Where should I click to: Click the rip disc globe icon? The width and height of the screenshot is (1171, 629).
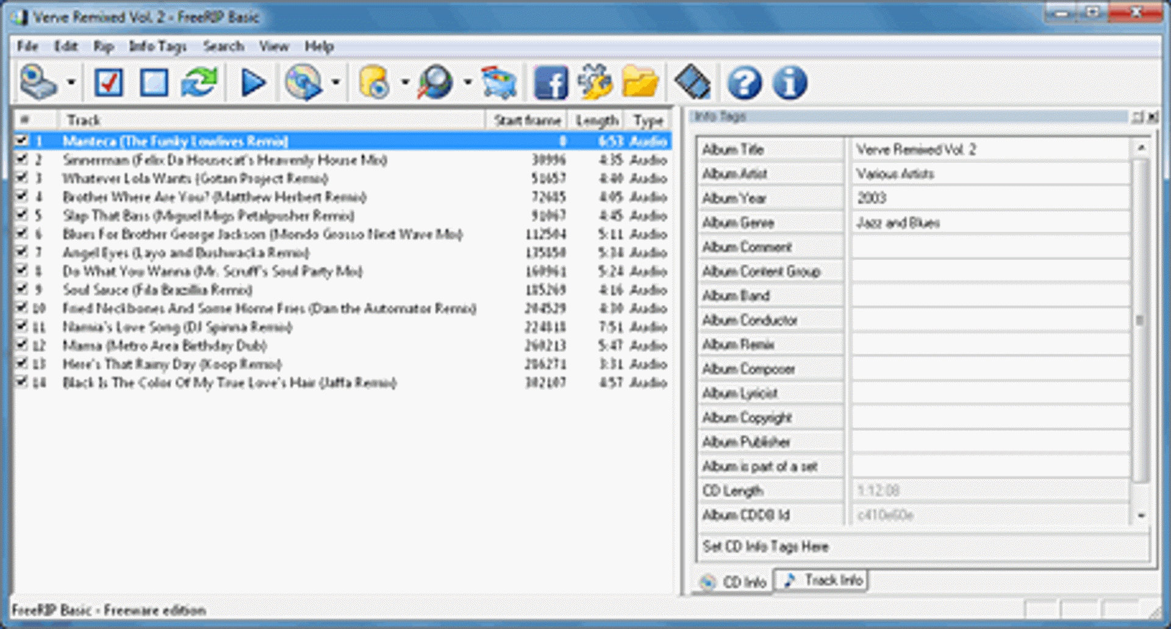tap(303, 82)
